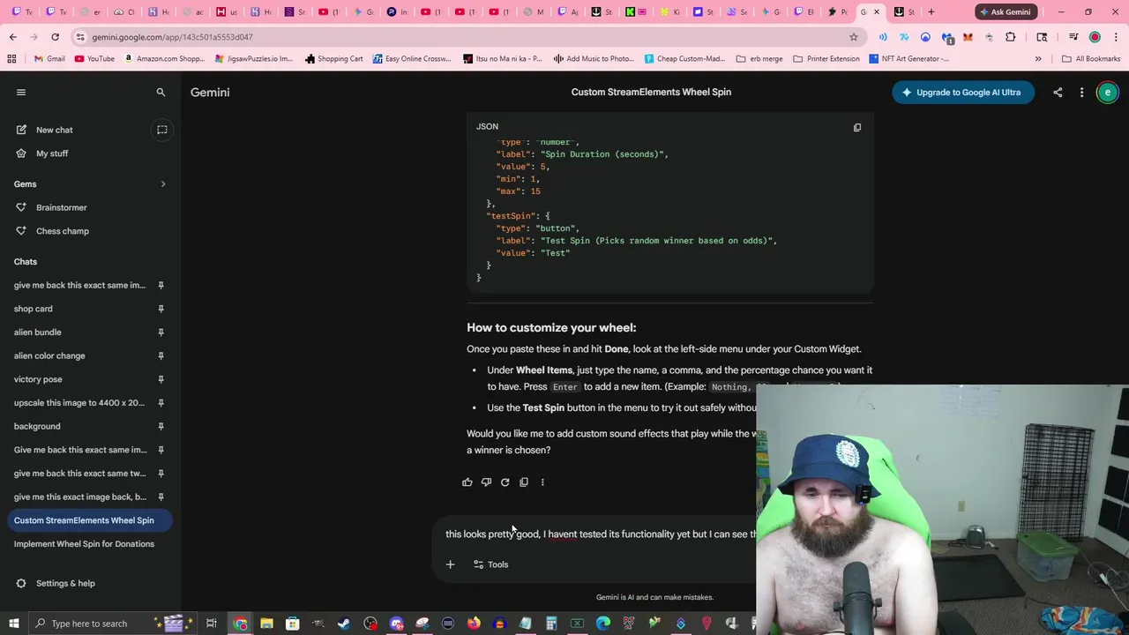The width and height of the screenshot is (1129, 635).
Task: Toggle pin on 'alien bundle' chat
Action: point(161,332)
